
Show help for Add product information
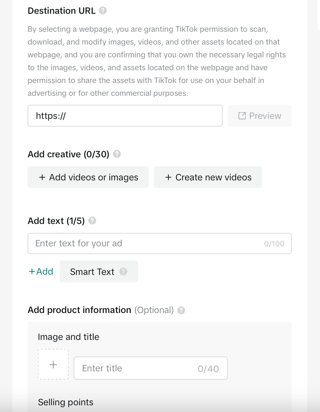(181, 310)
